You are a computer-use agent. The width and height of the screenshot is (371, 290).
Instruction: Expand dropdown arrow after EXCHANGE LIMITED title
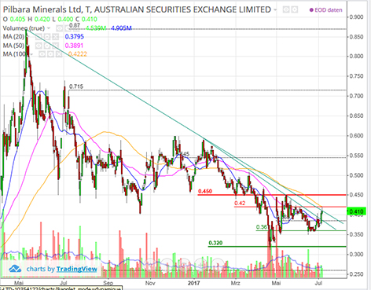(275, 10)
